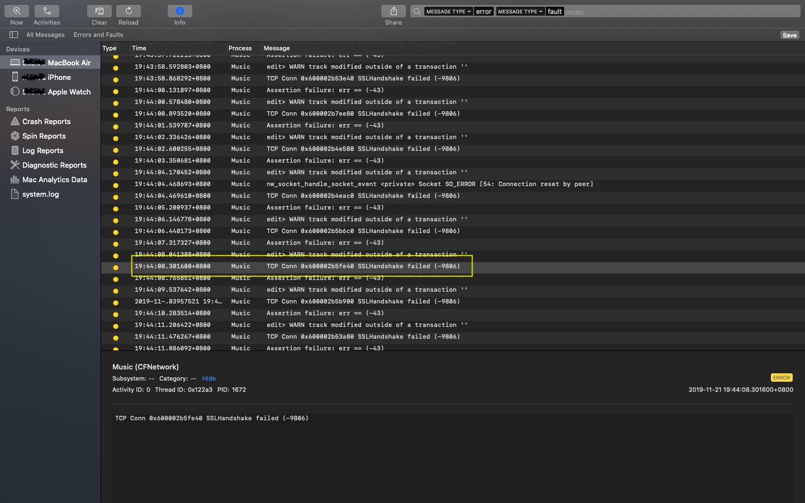Open the MESSAGE TYPE dropdown for the fault token

[520, 11]
